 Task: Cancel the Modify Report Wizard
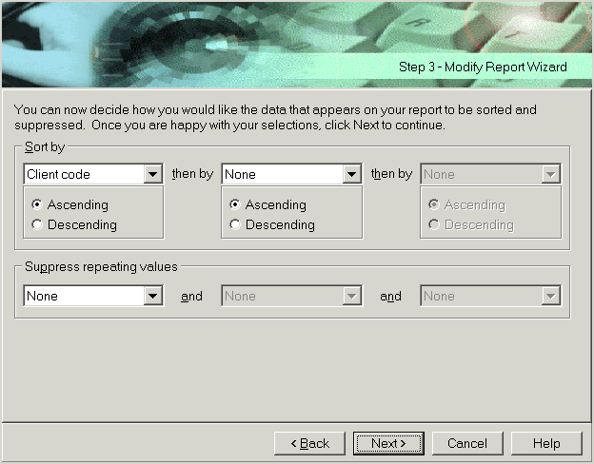pos(466,443)
